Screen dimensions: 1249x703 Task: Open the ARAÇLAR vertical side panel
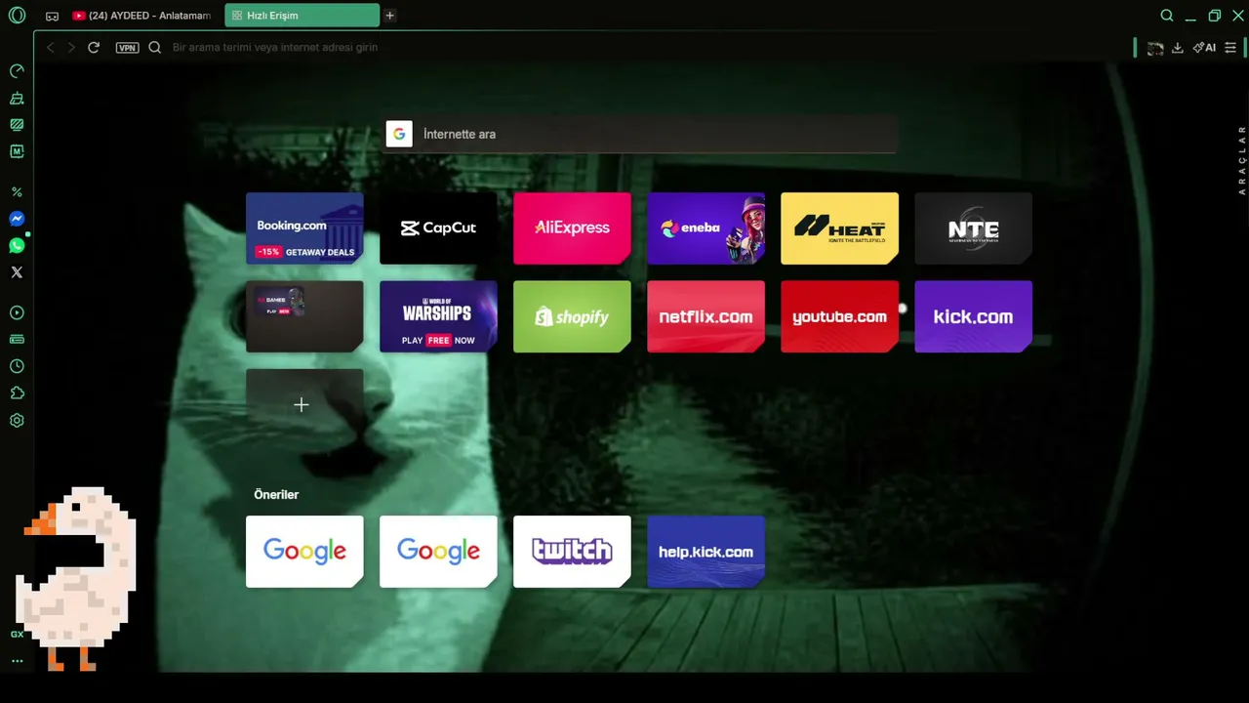coord(1242,161)
